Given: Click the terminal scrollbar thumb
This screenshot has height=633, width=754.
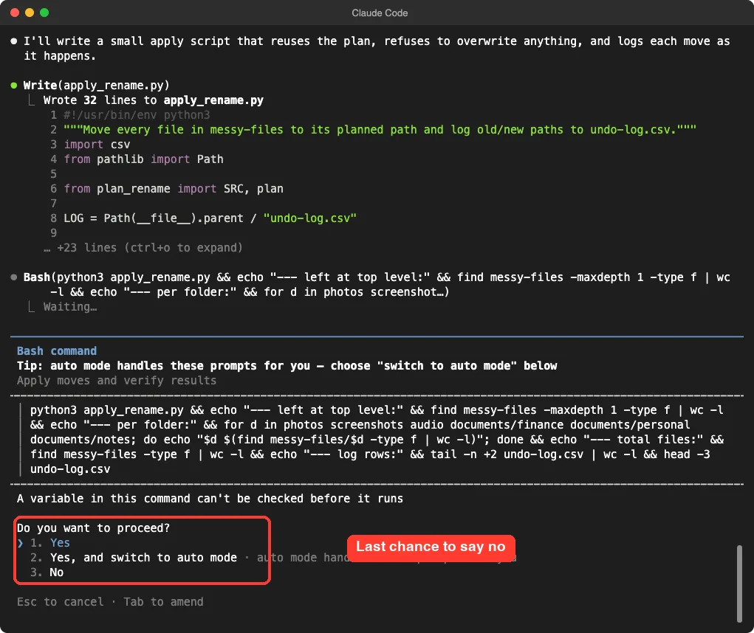Looking at the screenshot, I should [x=739, y=583].
